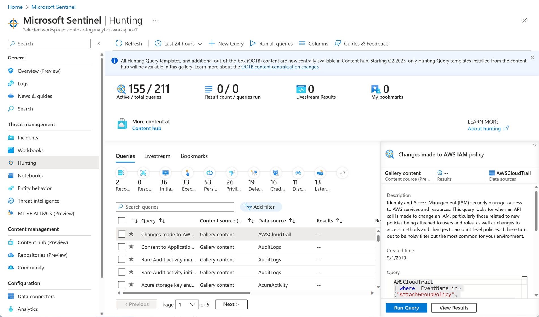Focus the Search queries input field
This screenshot has height=317, width=539.
coord(175,207)
